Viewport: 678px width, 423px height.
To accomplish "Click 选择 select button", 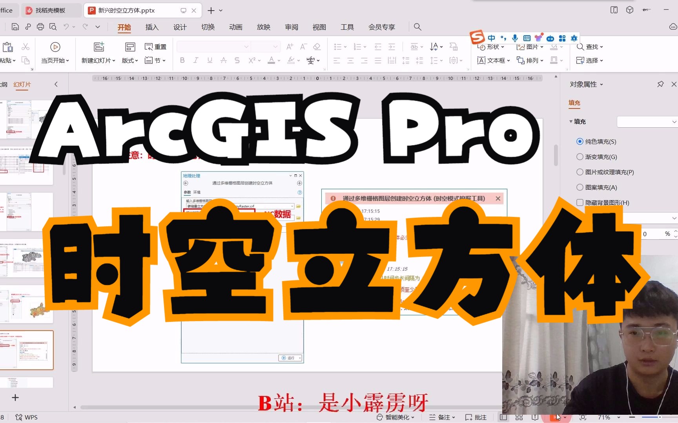I will pos(590,60).
